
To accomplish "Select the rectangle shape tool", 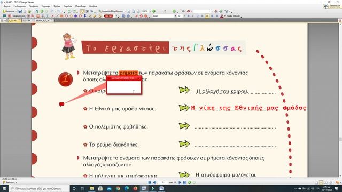I will [x=62, y=16].
